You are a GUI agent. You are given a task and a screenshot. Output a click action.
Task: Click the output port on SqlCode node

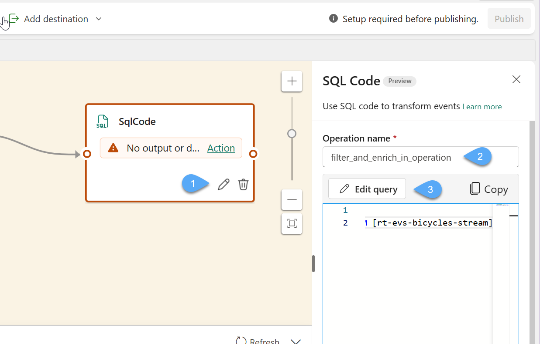coord(253,154)
